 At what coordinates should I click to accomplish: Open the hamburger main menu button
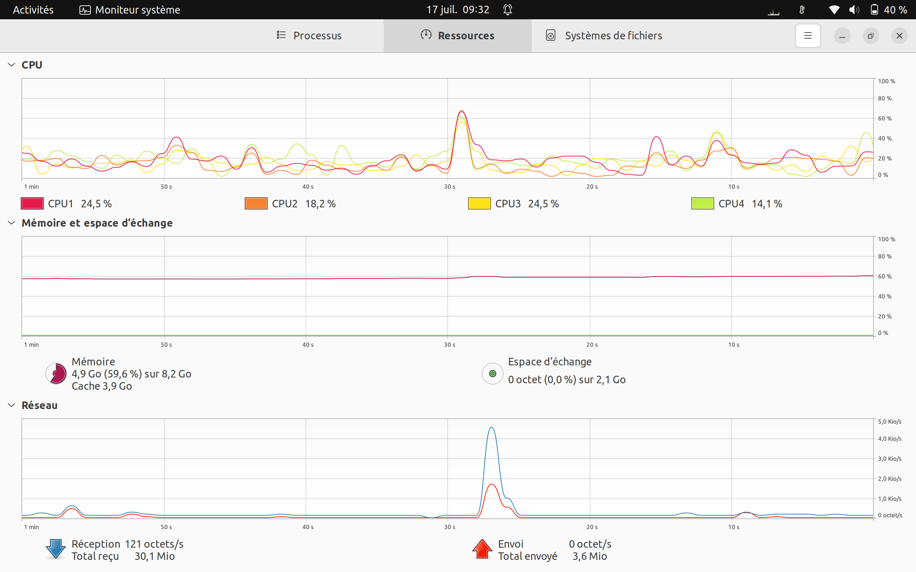pyautogui.click(x=807, y=35)
